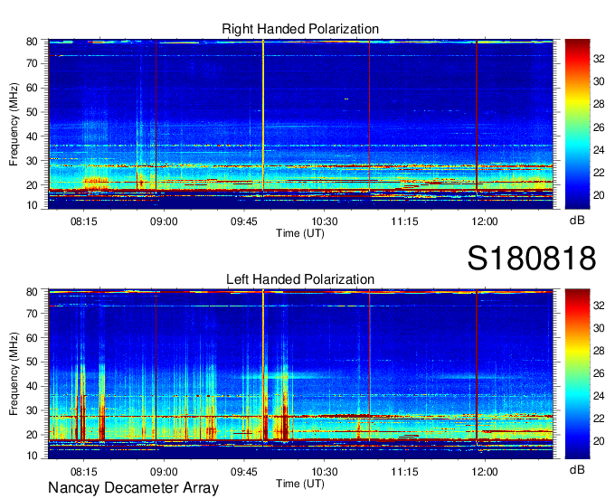The height and width of the screenshot is (499, 615).
Task: Click the 32 dB tick on Right Handed color bar
Action: coord(599,59)
